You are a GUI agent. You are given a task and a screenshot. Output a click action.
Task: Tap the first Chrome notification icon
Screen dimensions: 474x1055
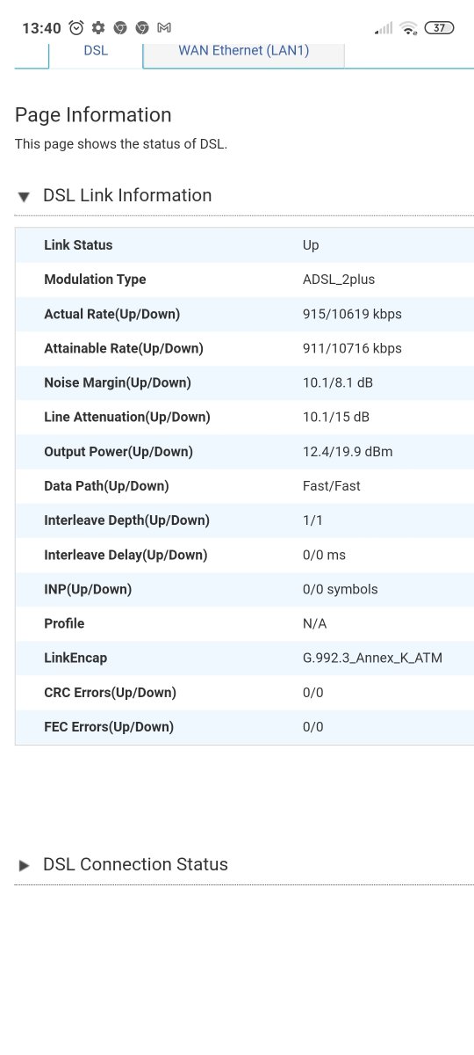coord(120,28)
